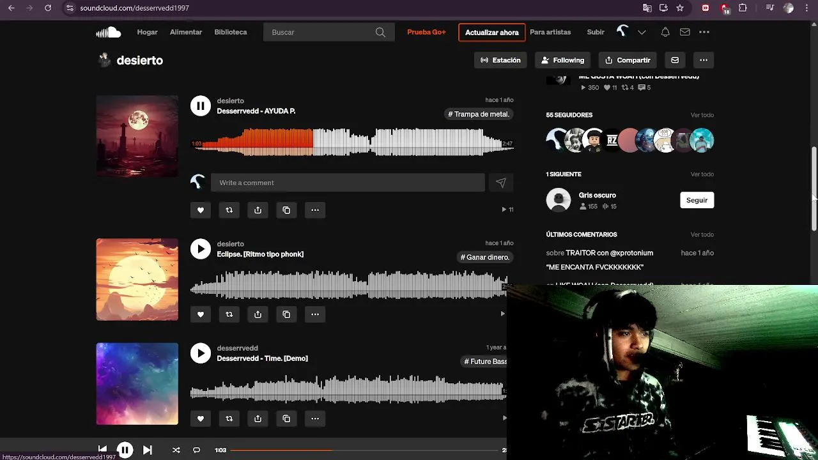Screen dimensions: 818x460
Task: Open Ver todo for 55 Seguidores
Action: click(702, 115)
